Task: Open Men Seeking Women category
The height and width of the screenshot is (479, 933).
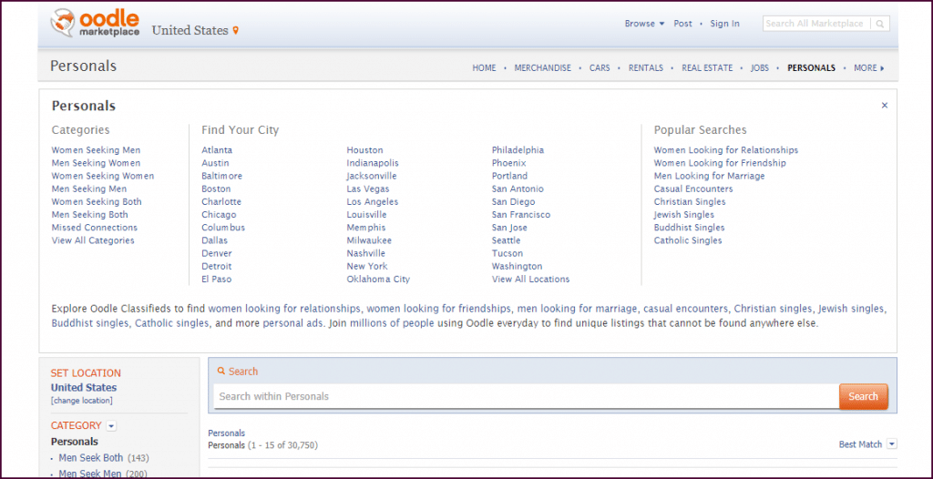Action: click(96, 163)
